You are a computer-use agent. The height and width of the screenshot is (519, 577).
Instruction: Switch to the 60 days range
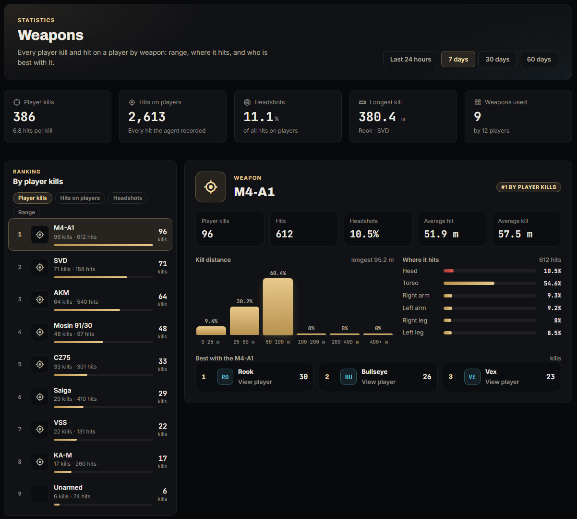pos(539,59)
